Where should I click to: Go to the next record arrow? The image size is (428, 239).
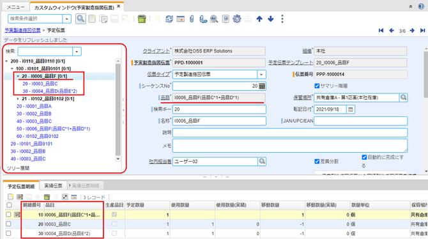point(412,30)
